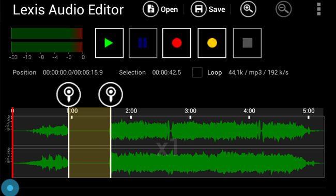336x196 pixels.
Task: Click the 5:00 mark on the timeline
Action: pos(309,111)
